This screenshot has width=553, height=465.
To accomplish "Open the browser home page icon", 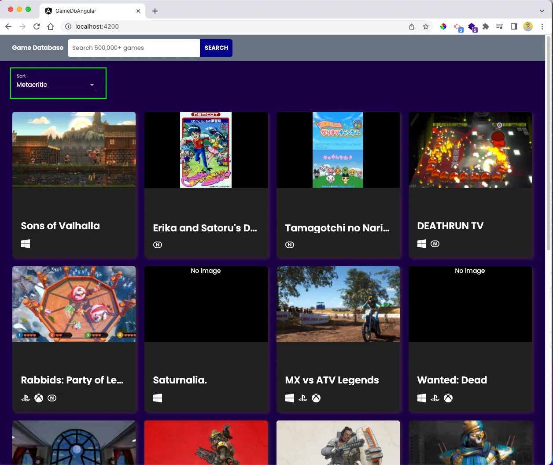I will [51, 26].
